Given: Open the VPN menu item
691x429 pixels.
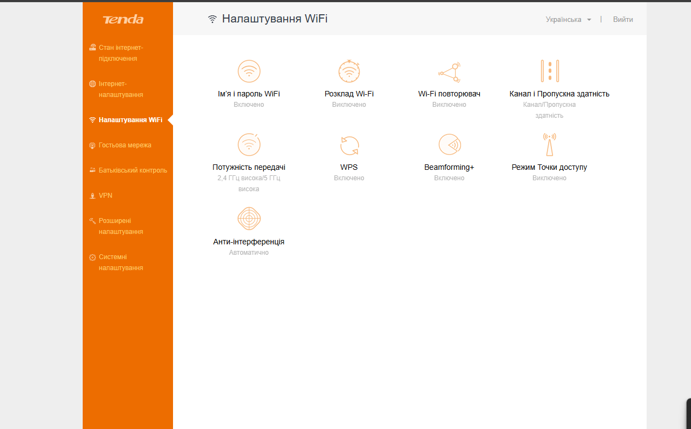Looking at the screenshot, I should [x=106, y=196].
